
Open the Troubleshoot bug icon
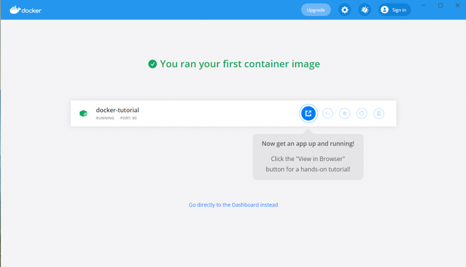pyautogui.click(x=365, y=10)
